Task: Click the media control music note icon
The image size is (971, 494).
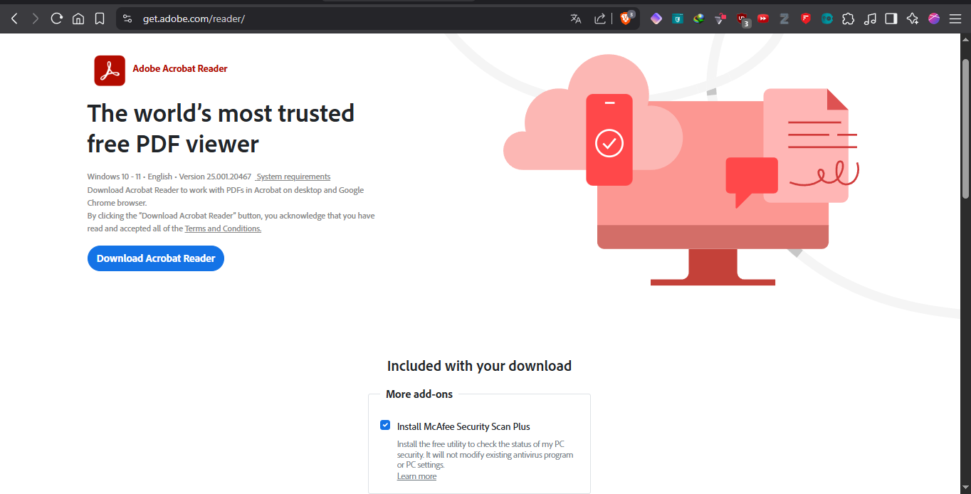Action: coord(870,19)
